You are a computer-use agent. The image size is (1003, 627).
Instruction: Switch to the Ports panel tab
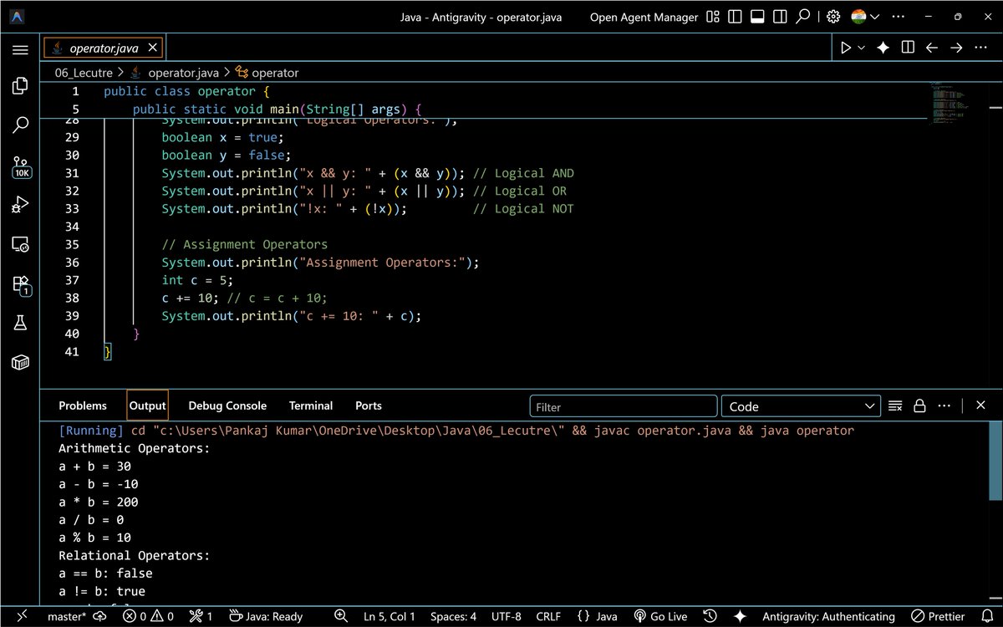coord(369,405)
